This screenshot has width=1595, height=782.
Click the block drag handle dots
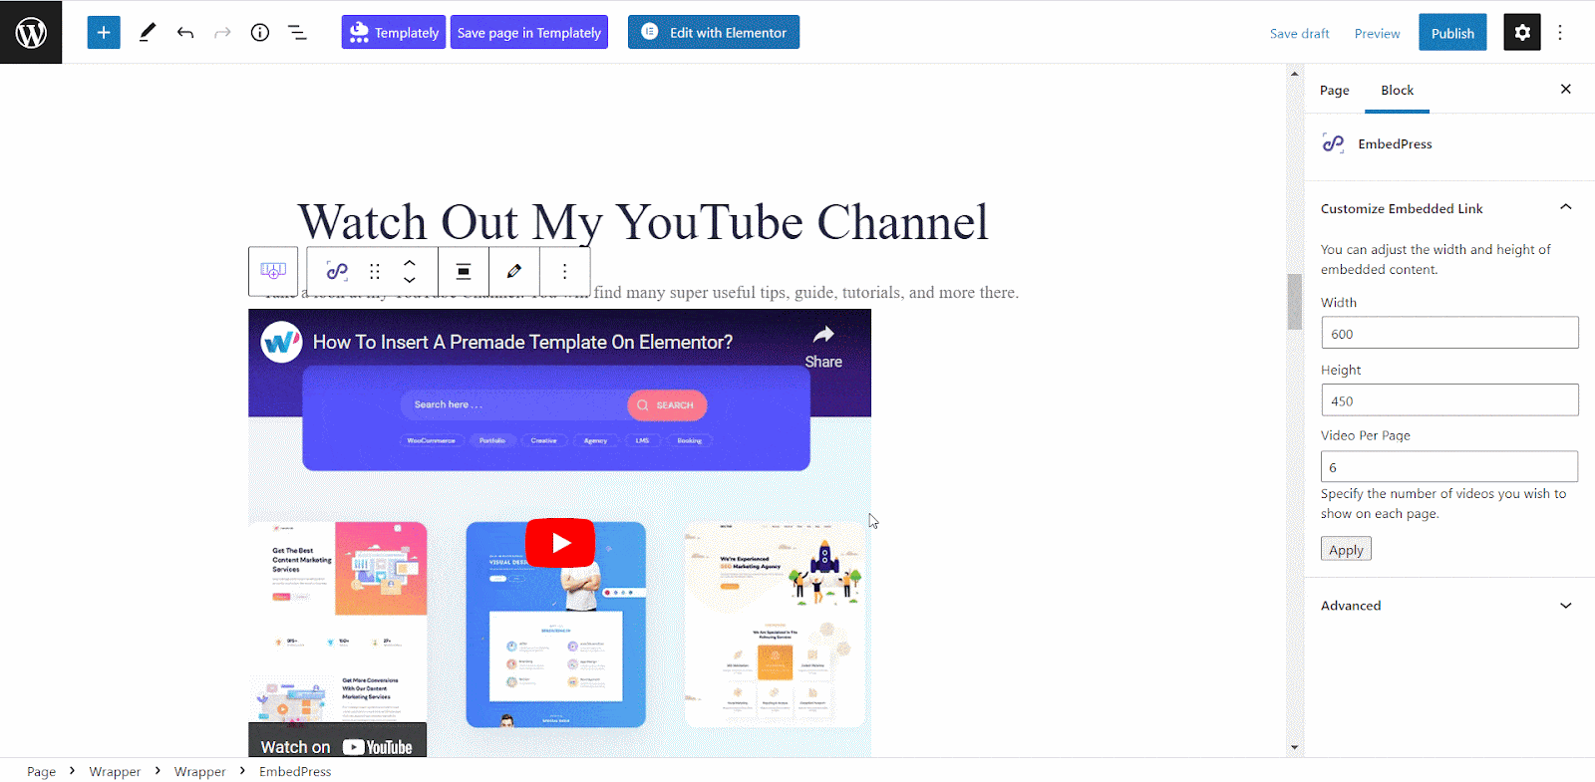[375, 271]
